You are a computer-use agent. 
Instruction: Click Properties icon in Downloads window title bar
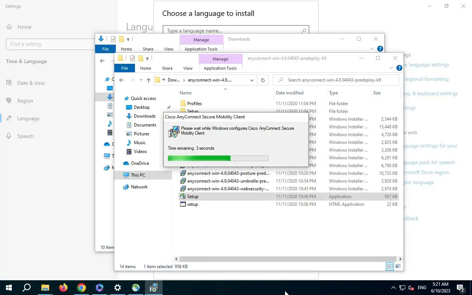pyautogui.click(x=113, y=39)
